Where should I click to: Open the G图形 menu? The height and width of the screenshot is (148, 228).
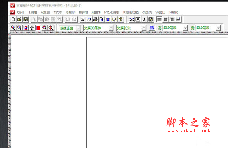click(x=71, y=12)
